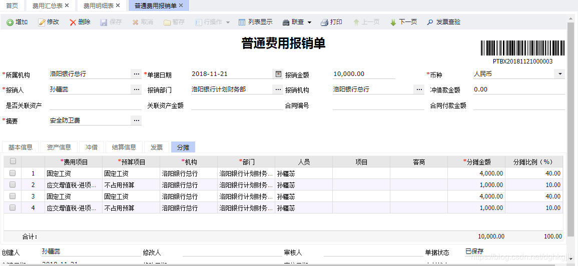The width and height of the screenshot is (578, 266).
Task: Click the 冲借款金额 field showing 0.00
Action: [x=519, y=89]
